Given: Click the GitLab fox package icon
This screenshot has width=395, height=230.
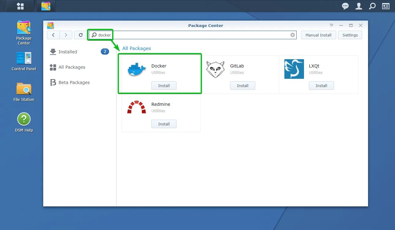Looking at the screenshot, I should click(215, 69).
